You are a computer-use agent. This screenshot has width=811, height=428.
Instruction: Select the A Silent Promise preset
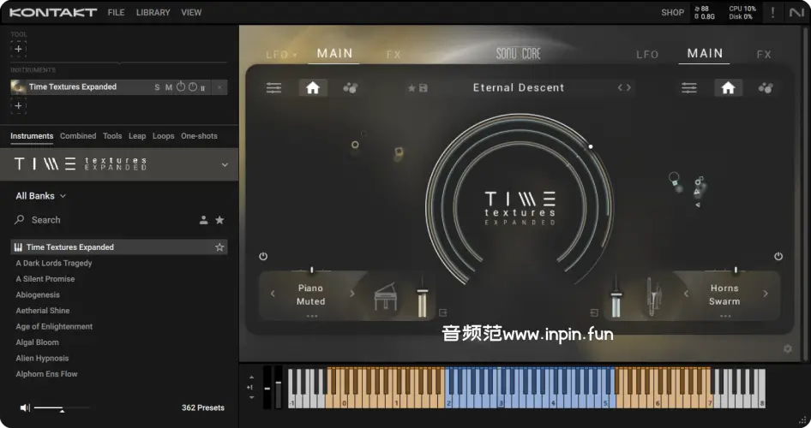tap(45, 279)
